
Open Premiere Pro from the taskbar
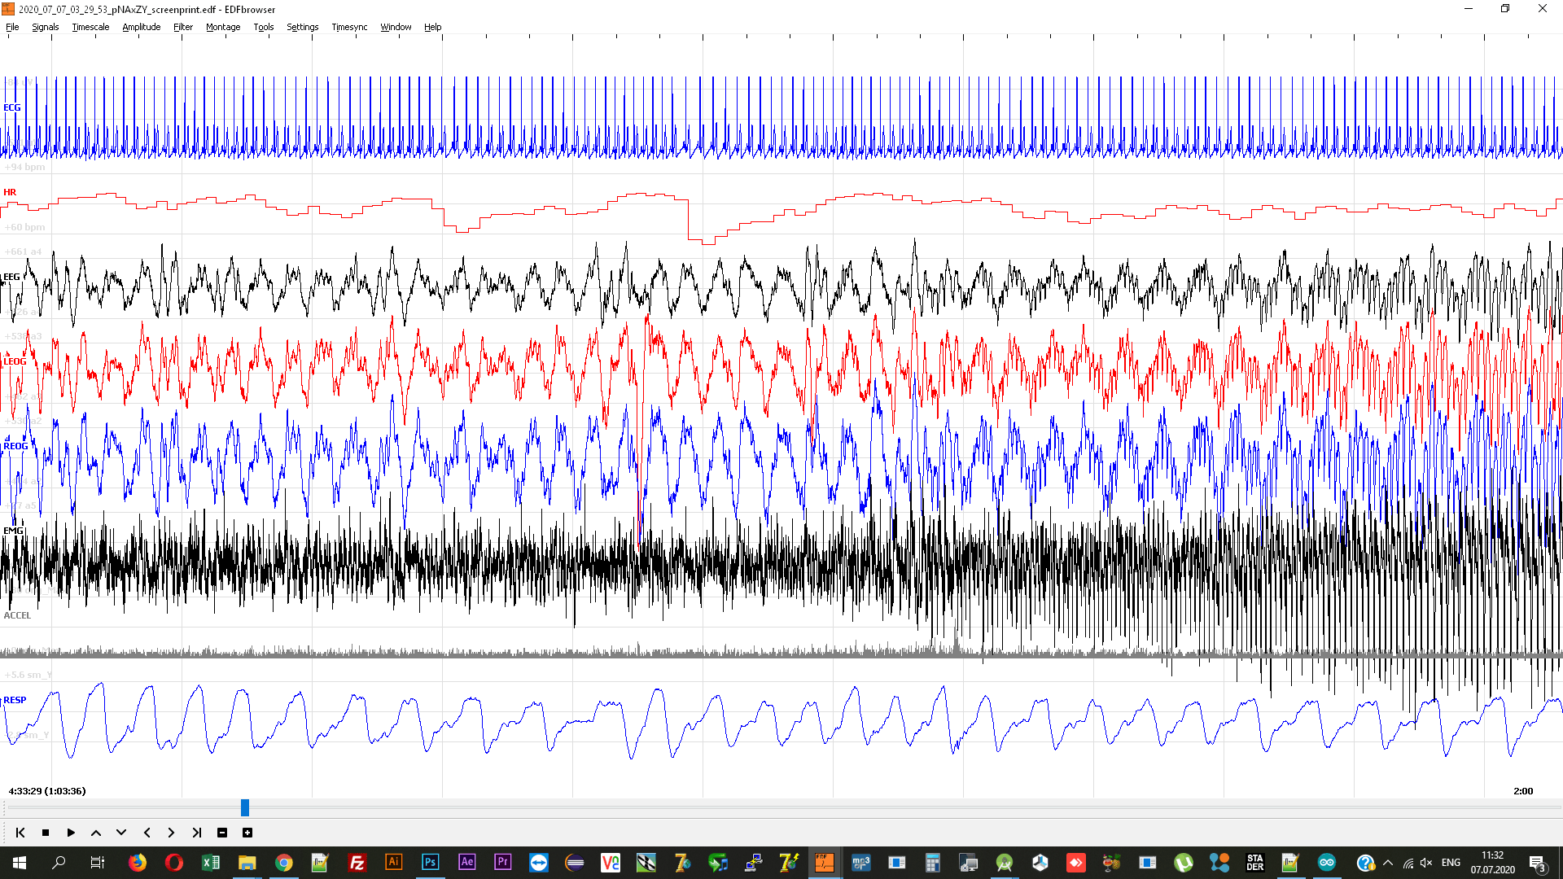pos(502,863)
